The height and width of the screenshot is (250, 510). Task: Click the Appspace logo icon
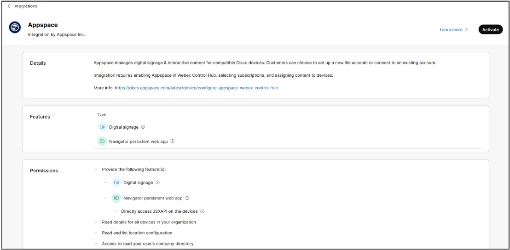click(x=15, y=28)
